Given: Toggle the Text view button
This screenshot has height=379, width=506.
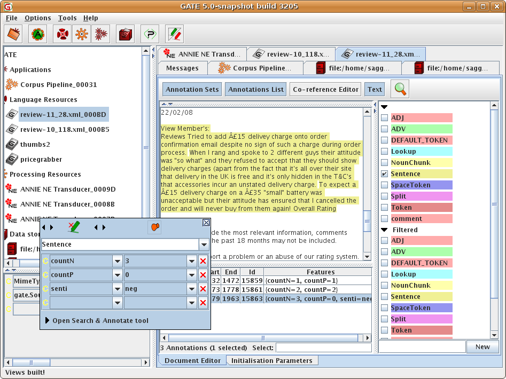Looking at the screenshot, I should point(375,89).
